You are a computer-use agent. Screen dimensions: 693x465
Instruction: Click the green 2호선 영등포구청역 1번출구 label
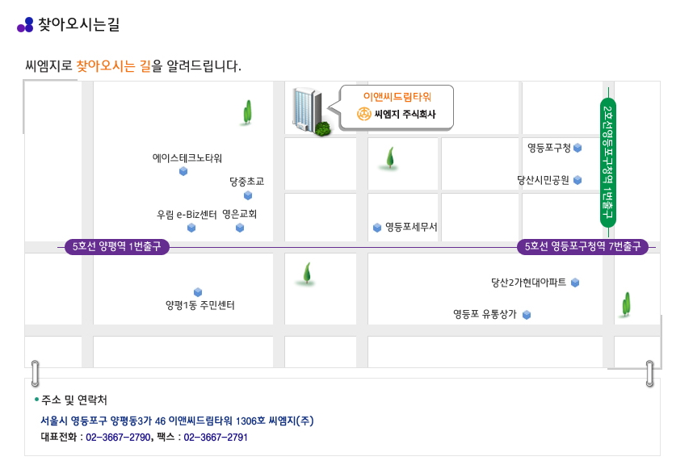[x=608, y=162]
